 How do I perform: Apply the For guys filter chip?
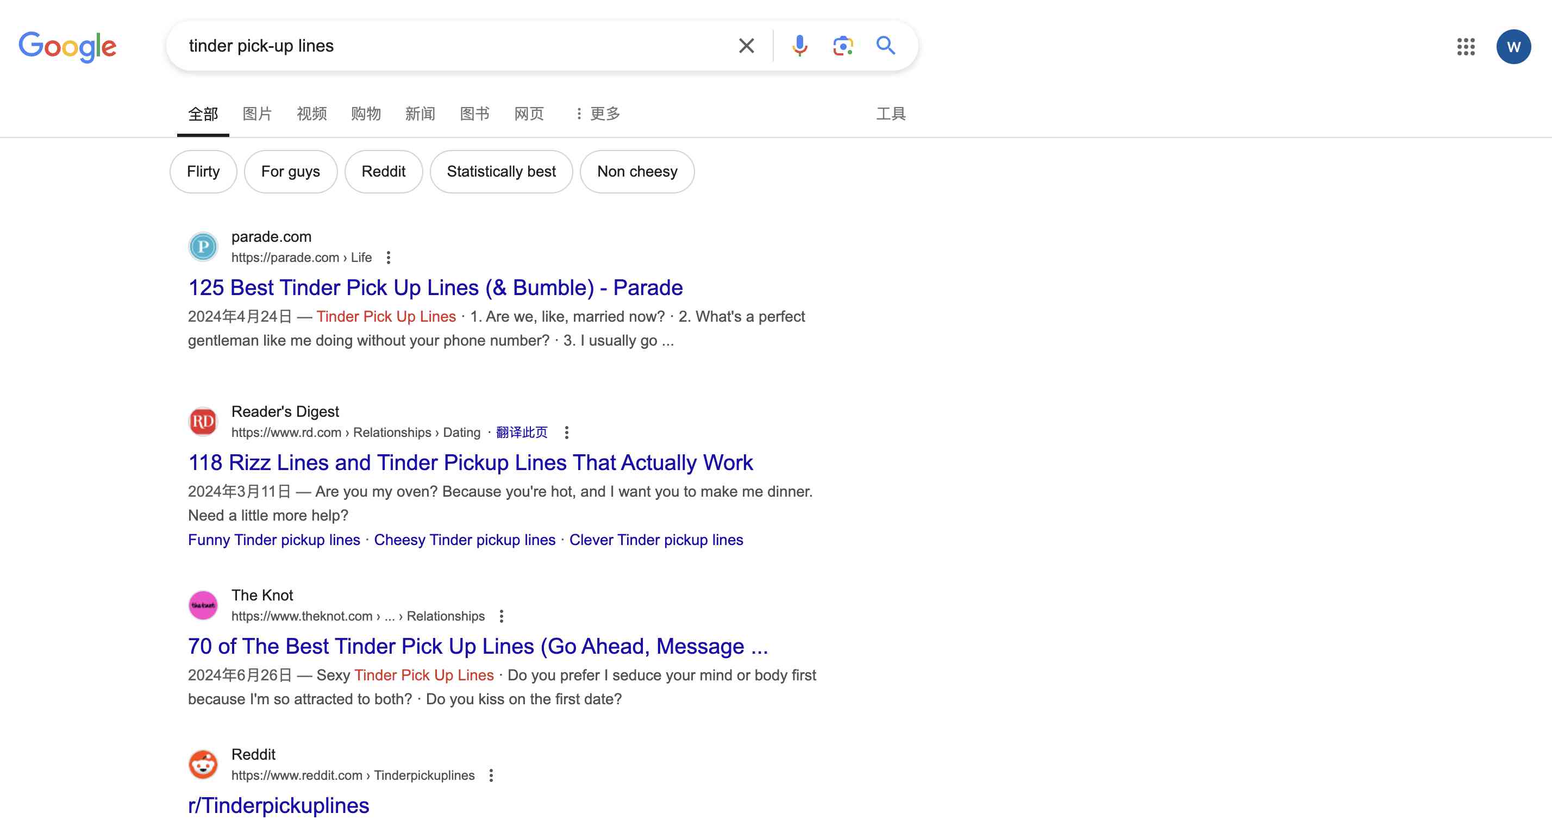coord(290,172)
